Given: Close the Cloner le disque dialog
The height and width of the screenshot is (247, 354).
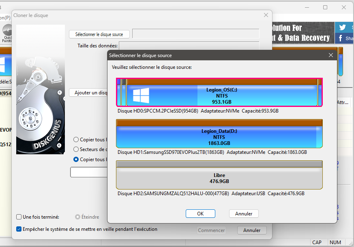Looking at the screenshot, I should (266, 15).
